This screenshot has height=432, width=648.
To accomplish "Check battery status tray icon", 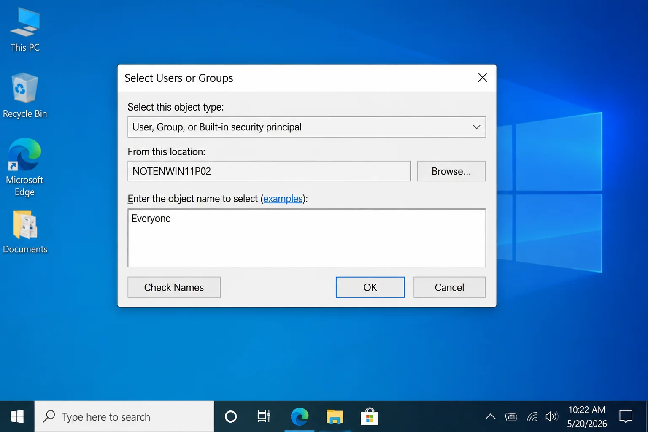I will (x=511, y=417).
